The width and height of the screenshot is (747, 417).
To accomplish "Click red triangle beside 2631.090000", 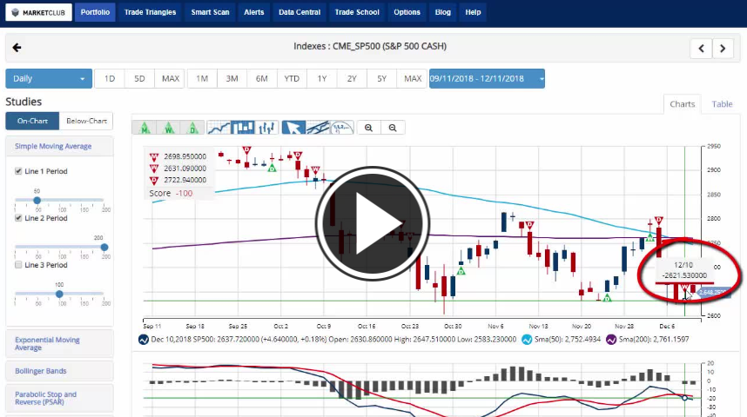I will 154,169.
